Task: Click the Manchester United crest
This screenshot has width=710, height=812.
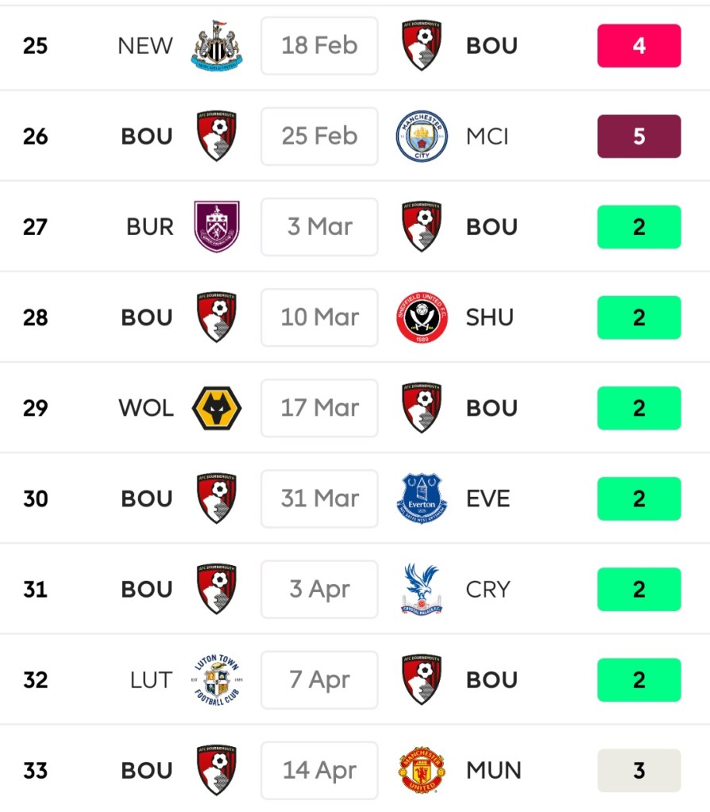Action: coord(422,770)
